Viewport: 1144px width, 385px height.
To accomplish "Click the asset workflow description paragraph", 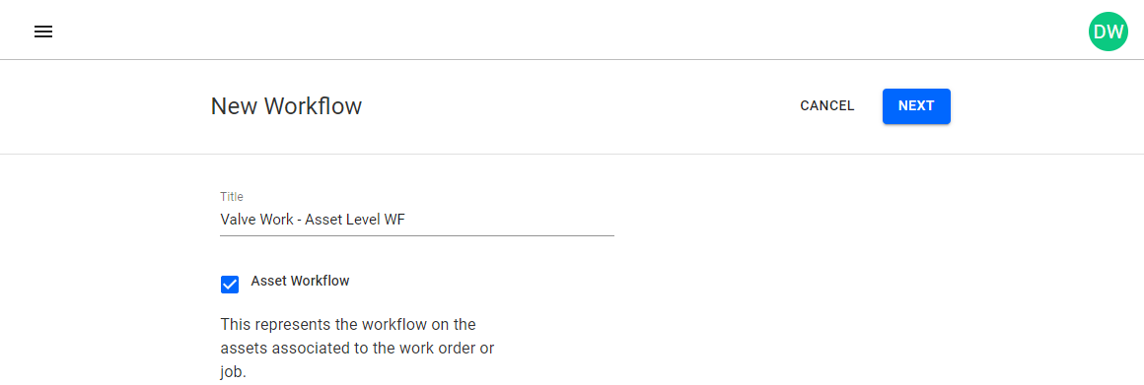I will (357, 348).
